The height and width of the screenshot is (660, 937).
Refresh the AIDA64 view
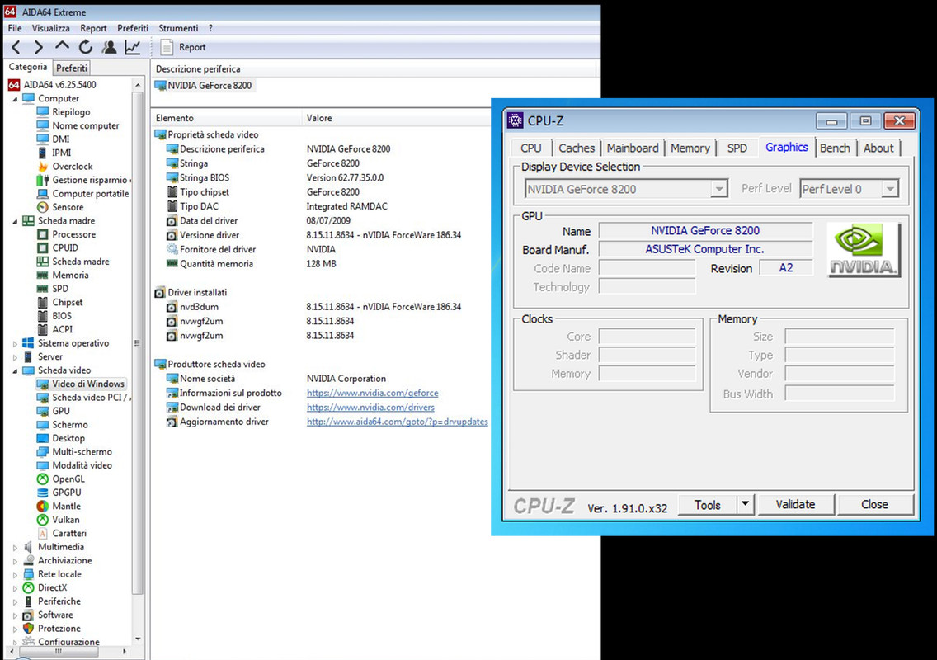[x=86, y=47]
